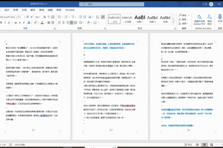223x148 pixels.
Task: Toggle Underline formatting
Action: click(x=9, y=23)
